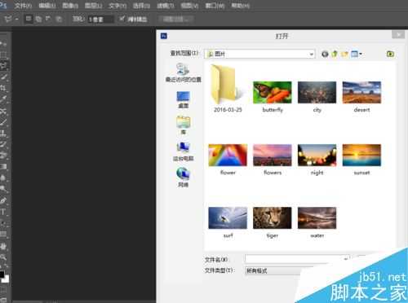Viewport: 408px width, 303px height.
Task: Select the Rectangle shape tool
Action: pyautogui.click(x=3, y=235)
